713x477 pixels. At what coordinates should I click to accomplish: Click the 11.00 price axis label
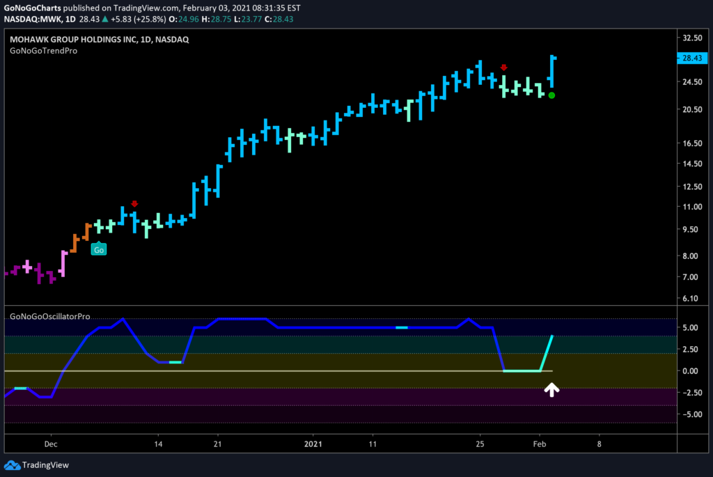pos(692,206)
